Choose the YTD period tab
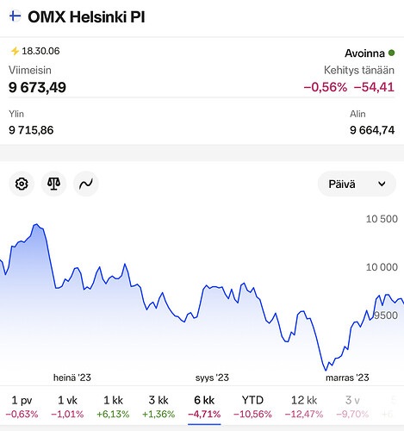 pos(252,406)
